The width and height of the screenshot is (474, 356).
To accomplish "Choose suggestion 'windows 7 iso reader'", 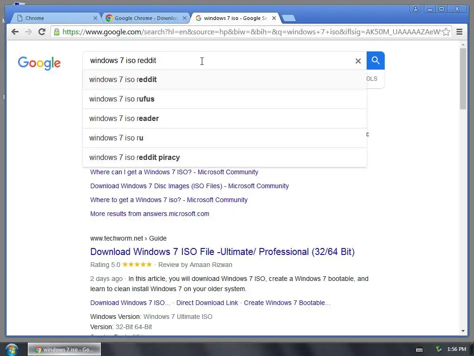I will click(x=225, y=118).
